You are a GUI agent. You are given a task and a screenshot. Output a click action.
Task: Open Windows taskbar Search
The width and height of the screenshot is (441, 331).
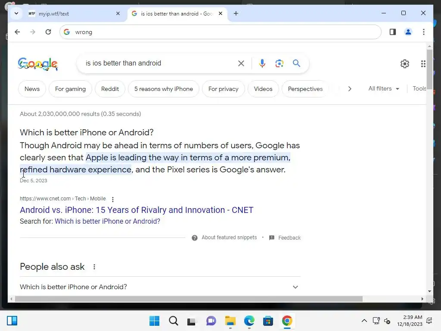pyautogui.click(x=173, y=321)
